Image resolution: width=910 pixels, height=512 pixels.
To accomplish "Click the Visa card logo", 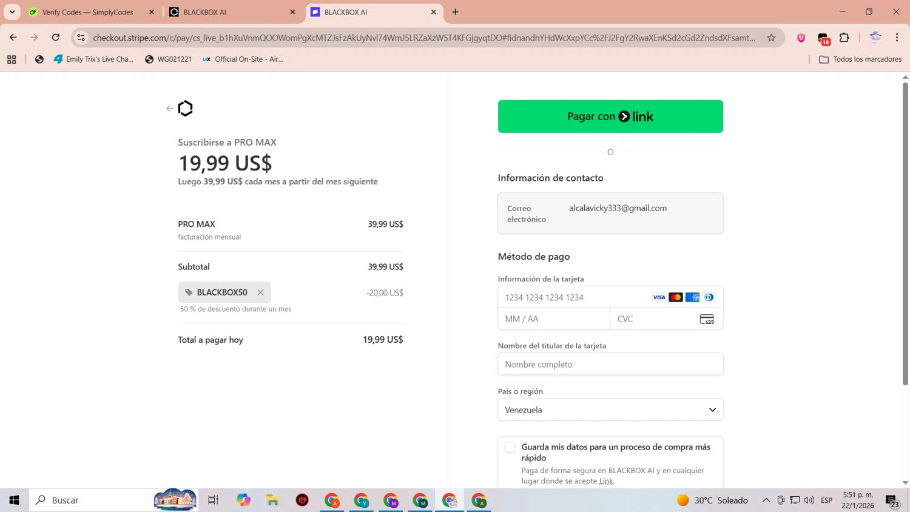I will point(659,297).
